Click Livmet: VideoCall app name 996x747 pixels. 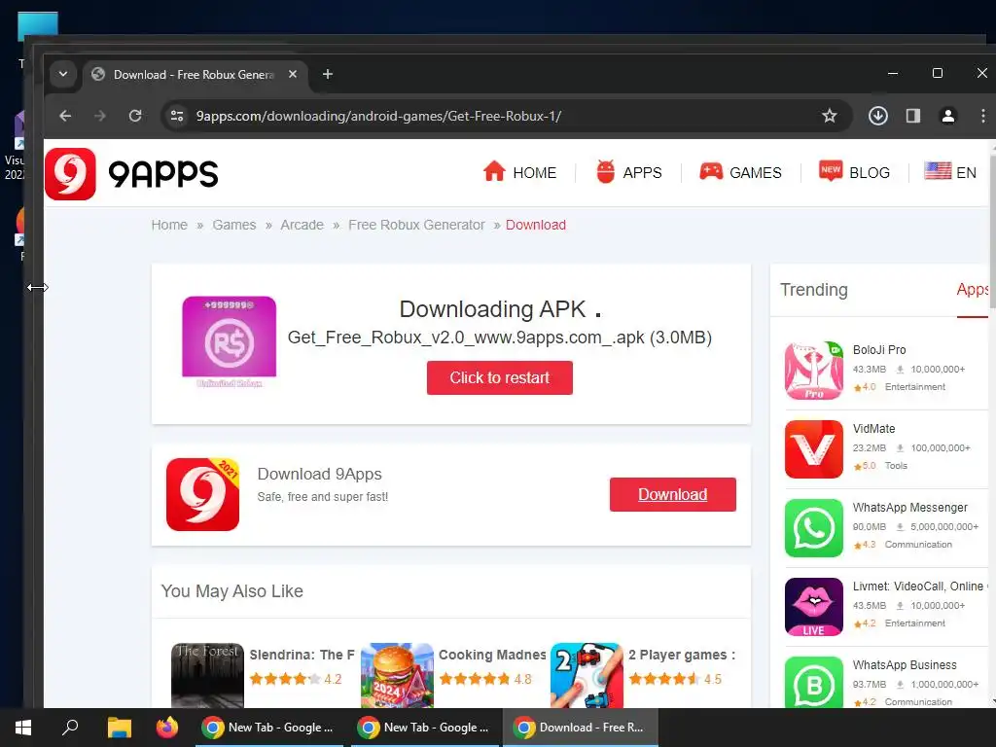(918, 587)
